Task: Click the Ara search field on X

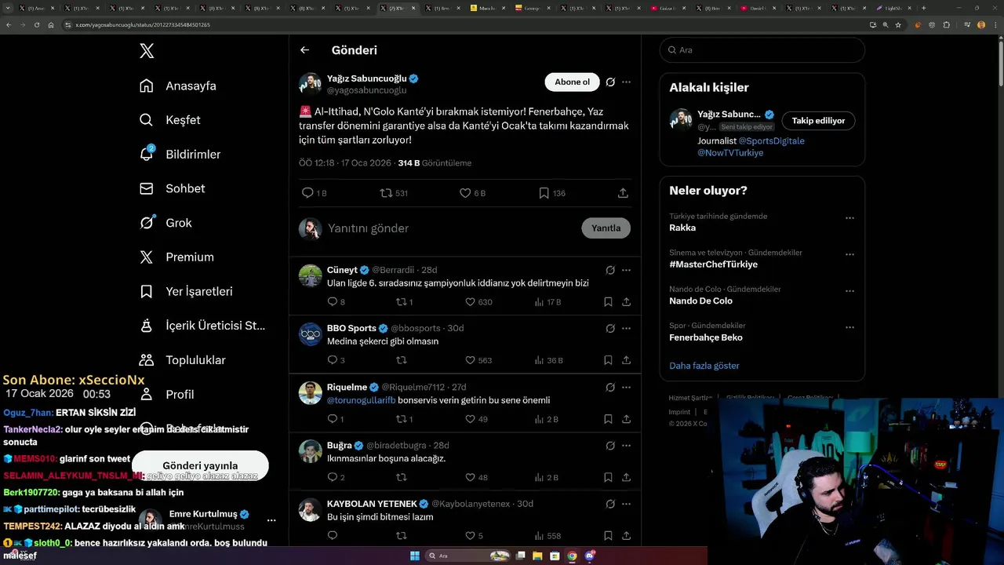Action: point(762,49)
